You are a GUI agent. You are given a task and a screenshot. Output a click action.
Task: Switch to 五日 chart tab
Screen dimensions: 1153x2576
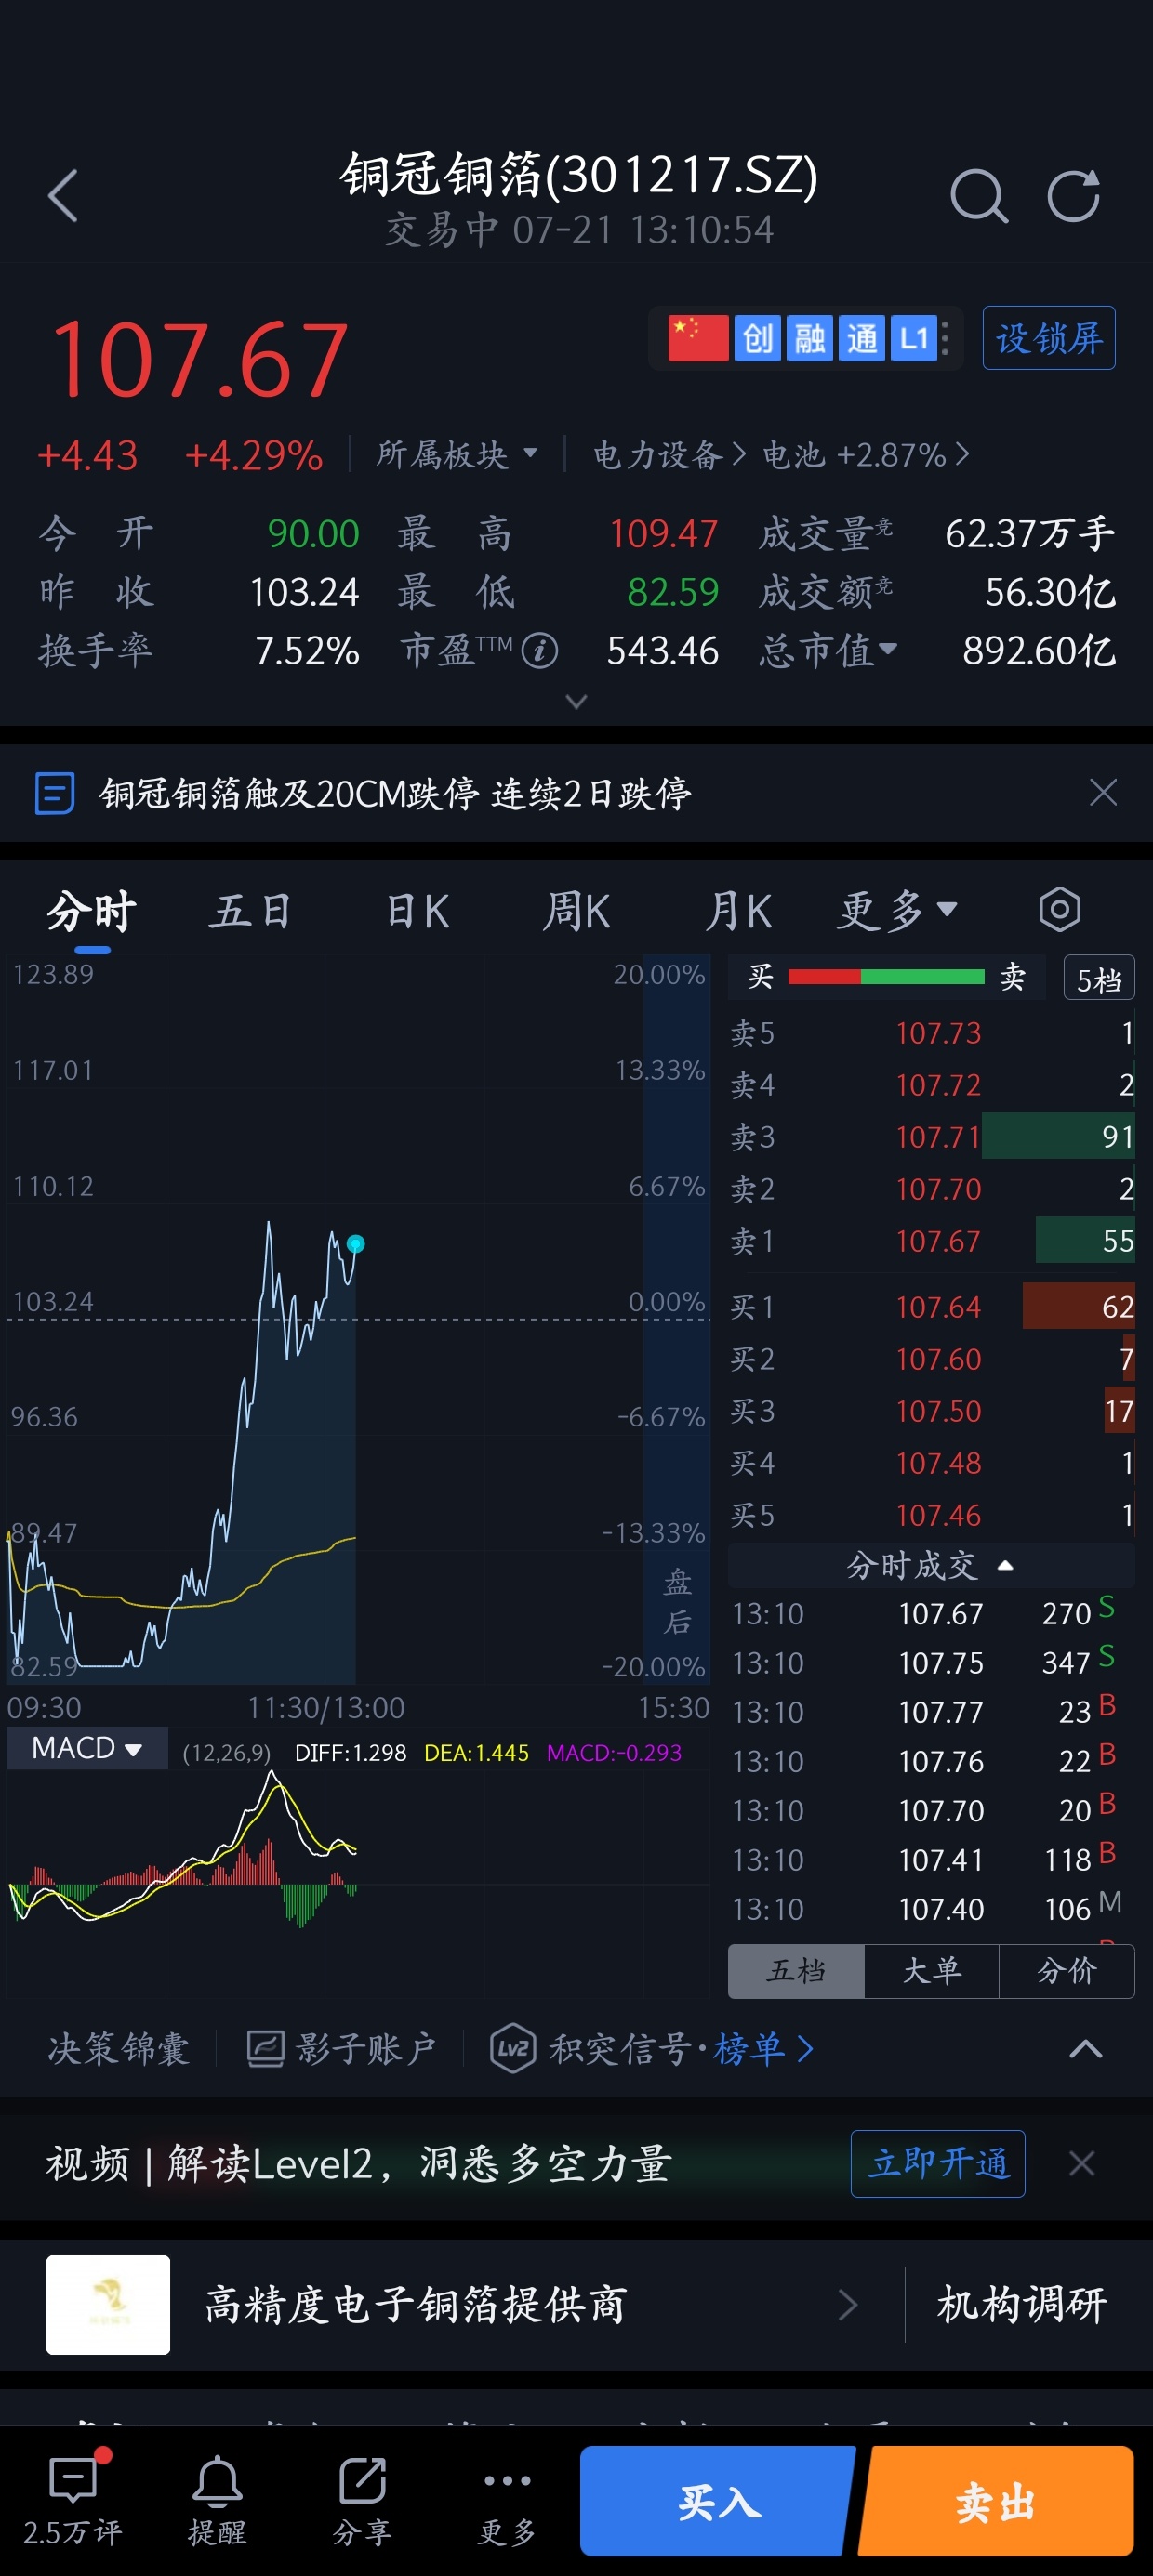251,911
